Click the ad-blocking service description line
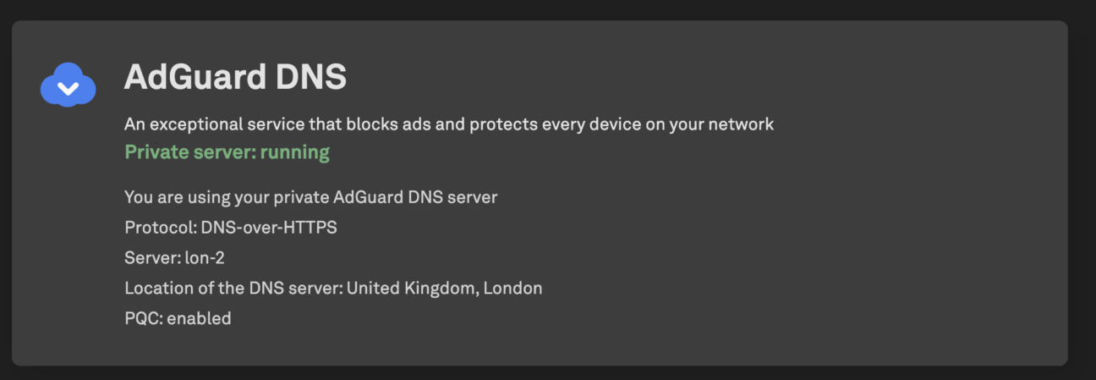 [x=448, y=124]
